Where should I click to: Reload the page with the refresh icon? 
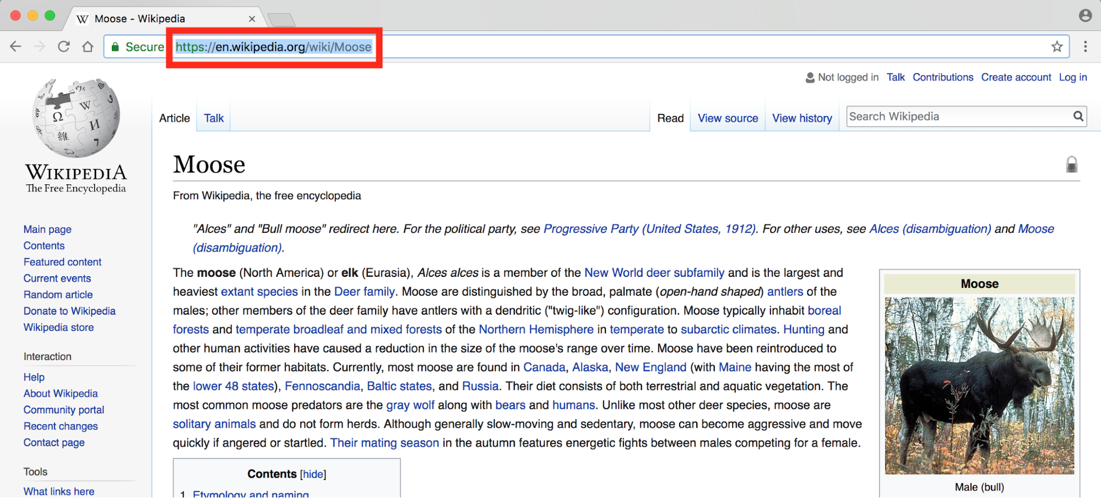click(64, 47)
